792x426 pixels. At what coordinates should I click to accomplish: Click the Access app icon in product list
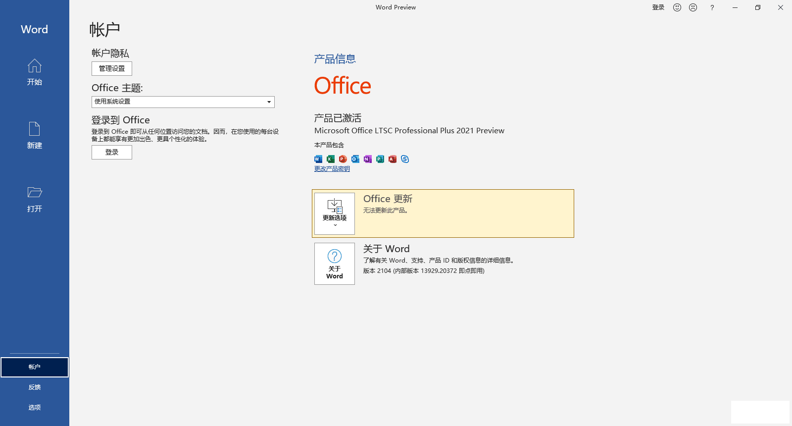pos(393,159)
